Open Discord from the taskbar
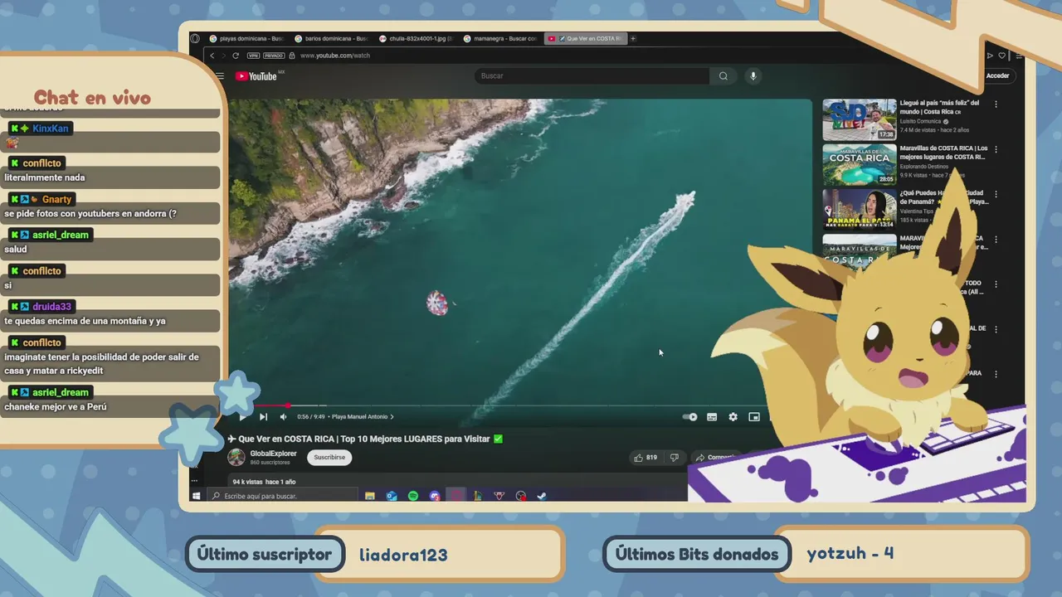The height and width of the screenshot is (597, 1062). (435, 496)
